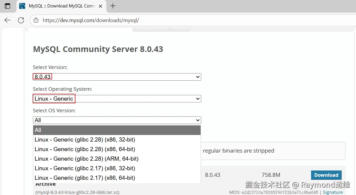Viewport: 356px width, 195px height.
Task: Open the Select Version dropdown showing 8.0.43
Action: [x=117, y=77]
